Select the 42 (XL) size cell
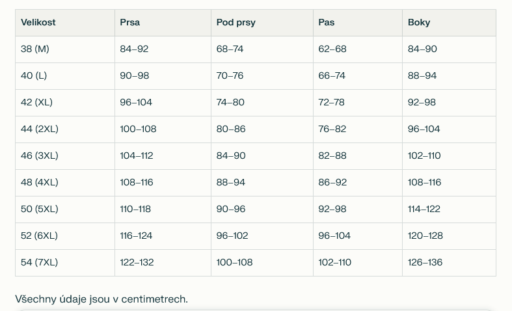 [36, 102]
